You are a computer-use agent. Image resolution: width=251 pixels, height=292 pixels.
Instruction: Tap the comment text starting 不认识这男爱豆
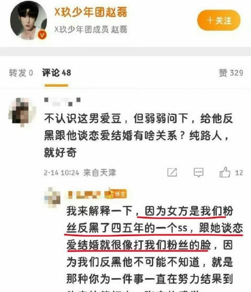coord(138,135)
